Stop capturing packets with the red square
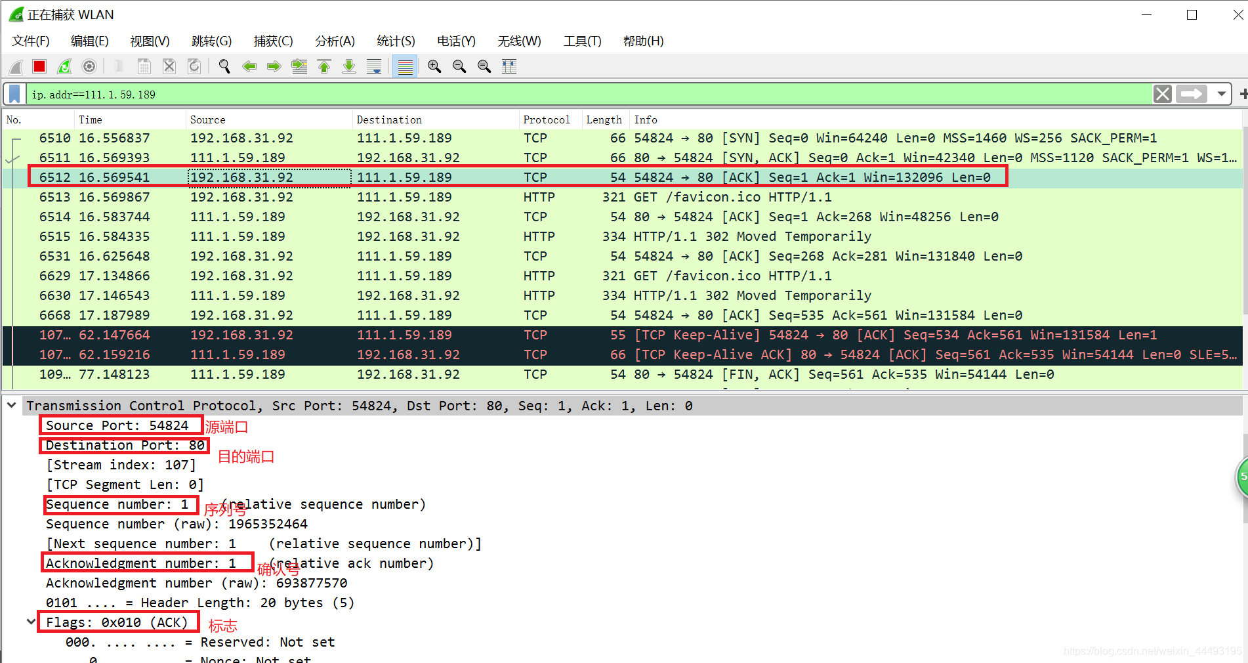 point(39,66)
